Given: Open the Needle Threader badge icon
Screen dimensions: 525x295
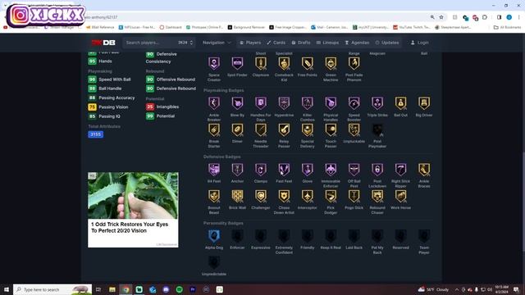Looking at the screenshot, I should pos(261,129).
